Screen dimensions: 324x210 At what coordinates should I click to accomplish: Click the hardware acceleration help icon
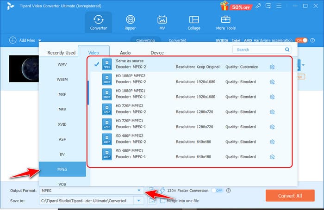tap(312, 40)
